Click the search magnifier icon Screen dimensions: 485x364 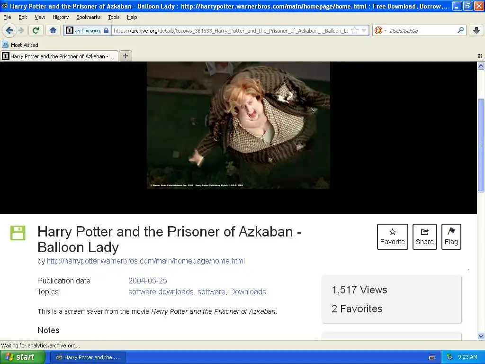coord(460,30)
